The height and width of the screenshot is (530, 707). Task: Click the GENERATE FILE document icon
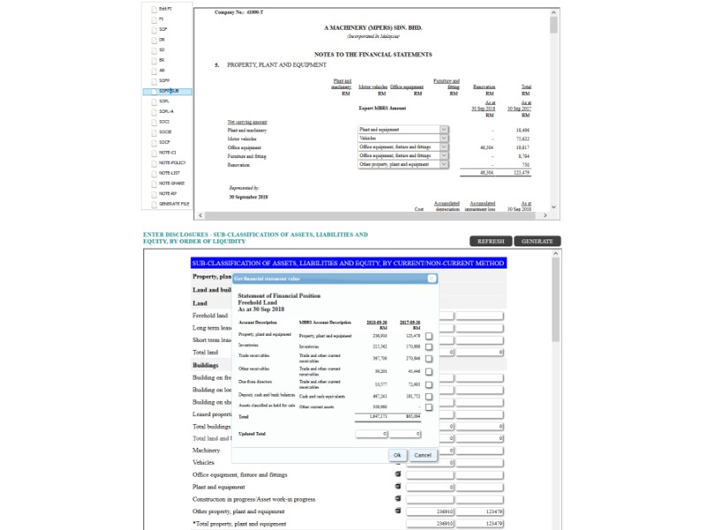click(154, 204)
